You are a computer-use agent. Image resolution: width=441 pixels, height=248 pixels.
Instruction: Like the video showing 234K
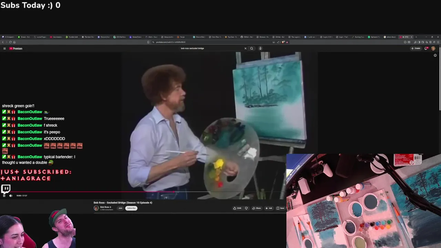point(237,208)
